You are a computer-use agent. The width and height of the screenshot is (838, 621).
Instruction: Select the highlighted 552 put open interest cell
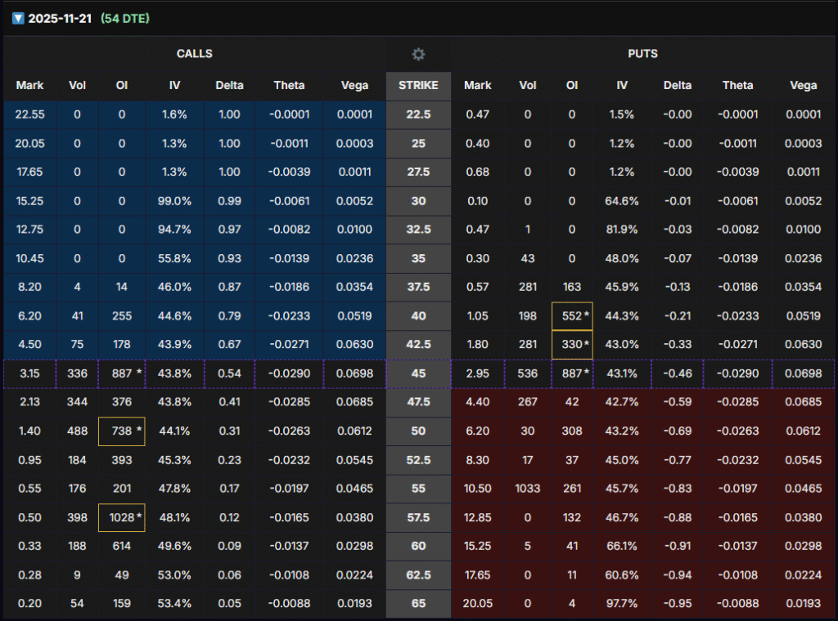pos(573,316)
